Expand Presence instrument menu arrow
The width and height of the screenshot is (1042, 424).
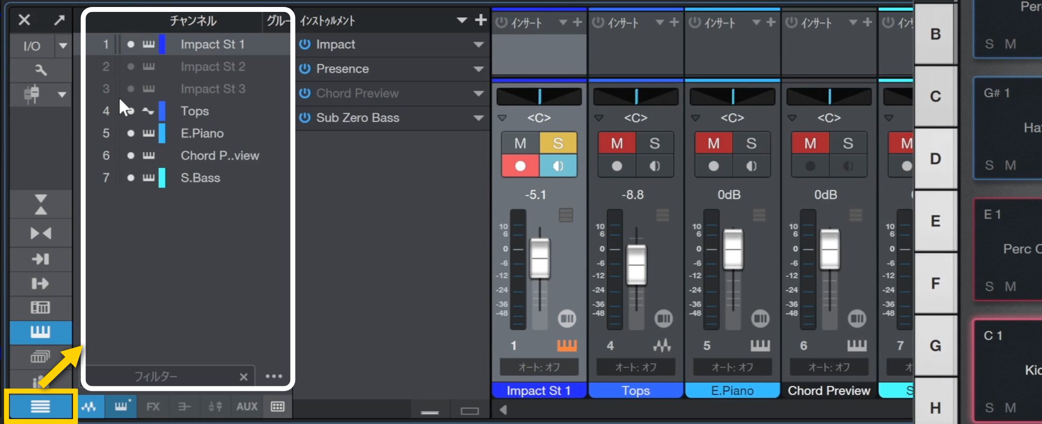(x=478, y=69)
